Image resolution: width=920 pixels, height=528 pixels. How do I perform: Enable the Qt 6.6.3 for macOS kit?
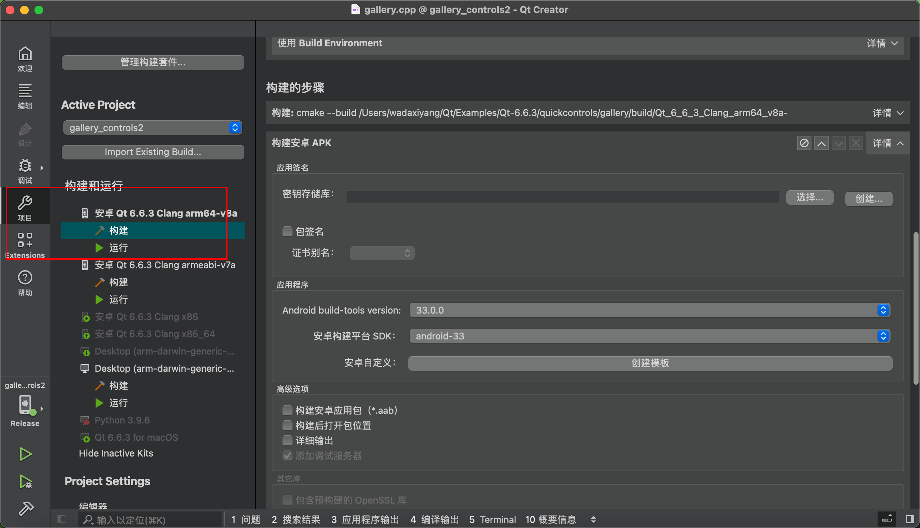point(129,437)
